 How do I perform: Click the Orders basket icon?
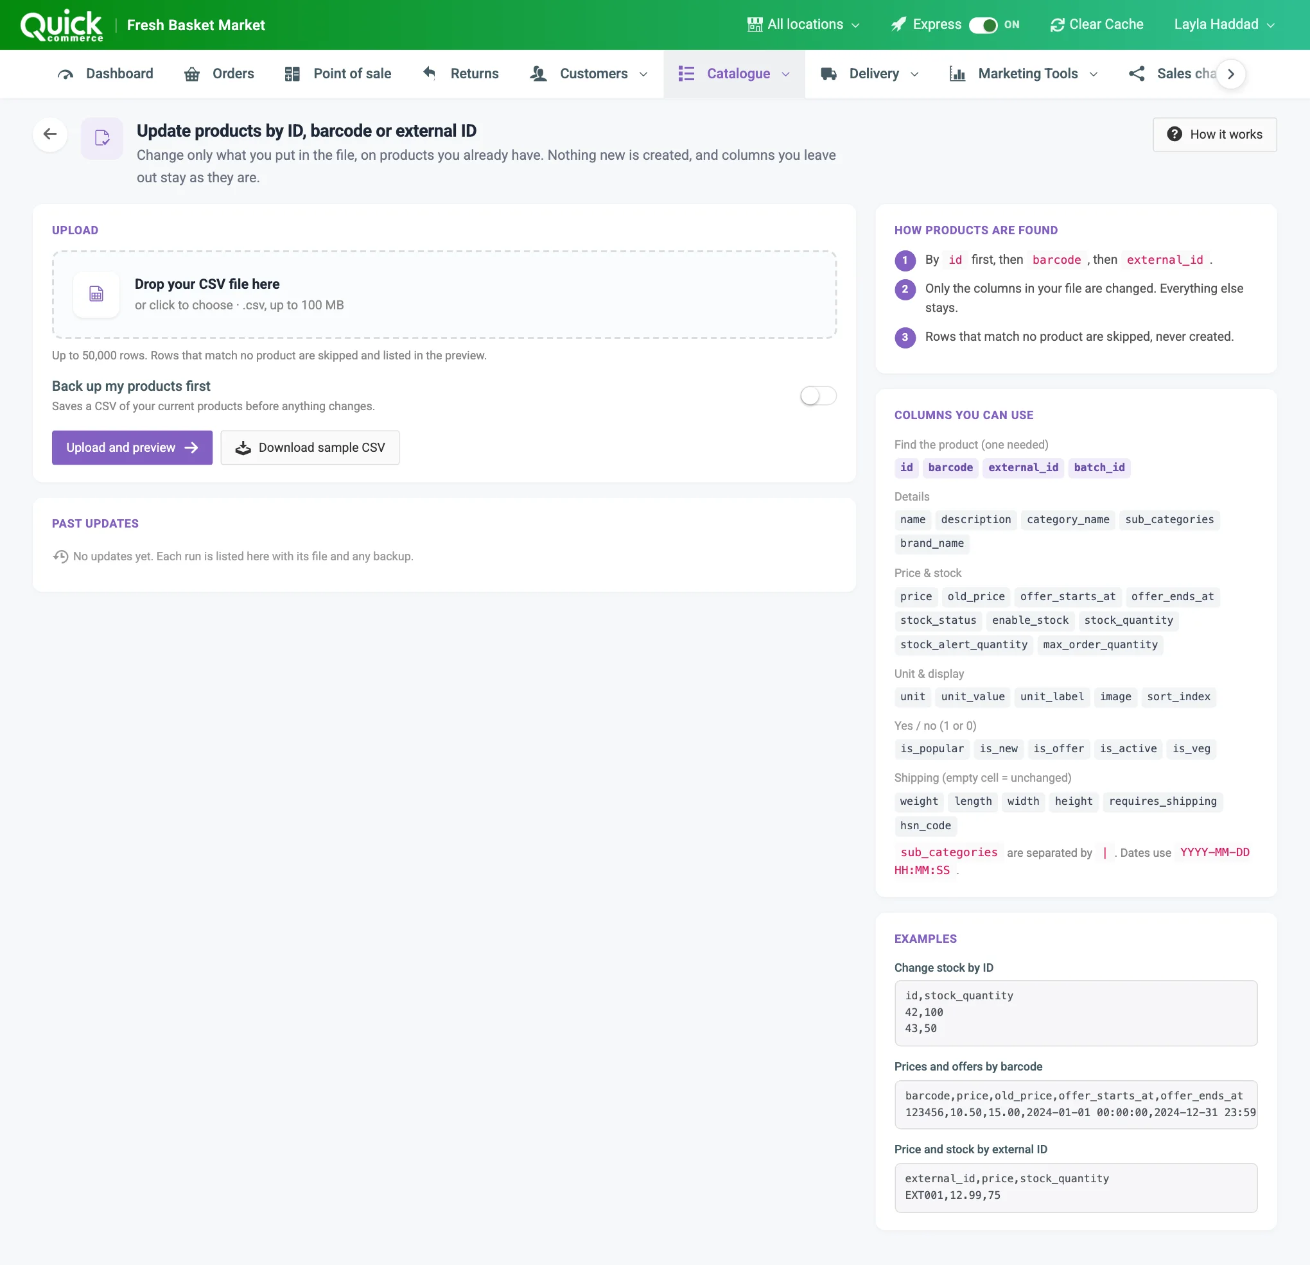coord(192,74)
